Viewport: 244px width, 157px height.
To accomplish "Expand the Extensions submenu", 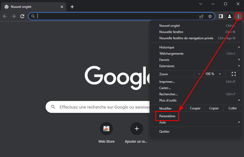I will [196, 66].
